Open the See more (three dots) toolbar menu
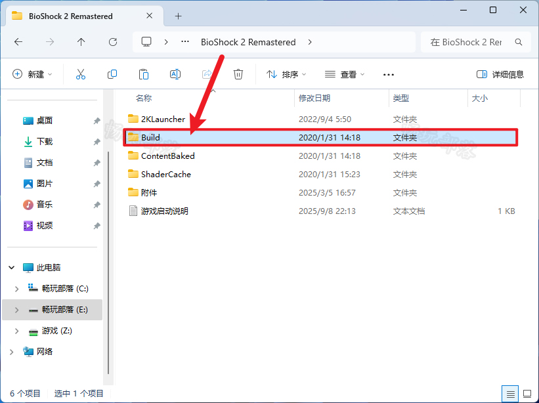 (x=389, y=75)
